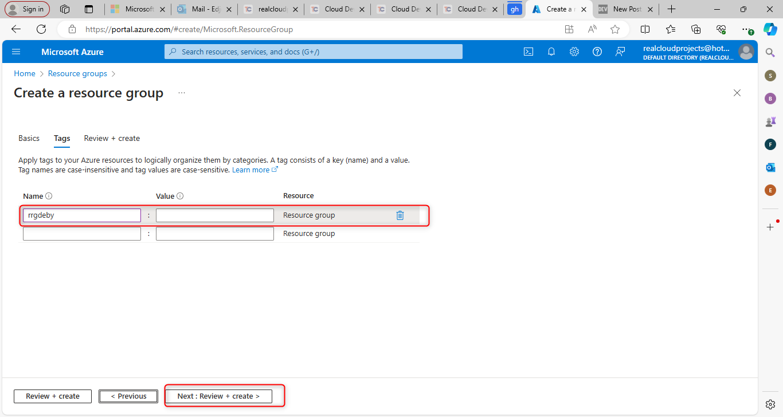Open Outlook in the Edge sidebar

(770, 167)
